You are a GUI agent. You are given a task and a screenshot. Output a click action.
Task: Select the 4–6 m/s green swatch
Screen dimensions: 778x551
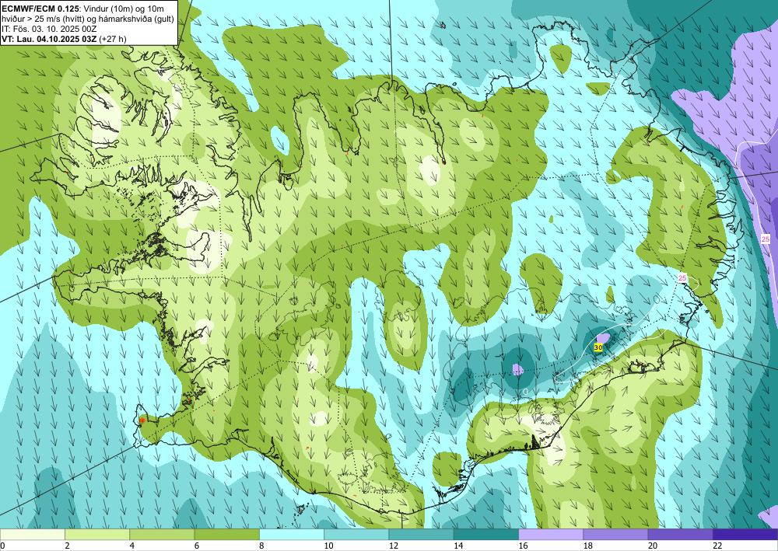click(162, 535)
